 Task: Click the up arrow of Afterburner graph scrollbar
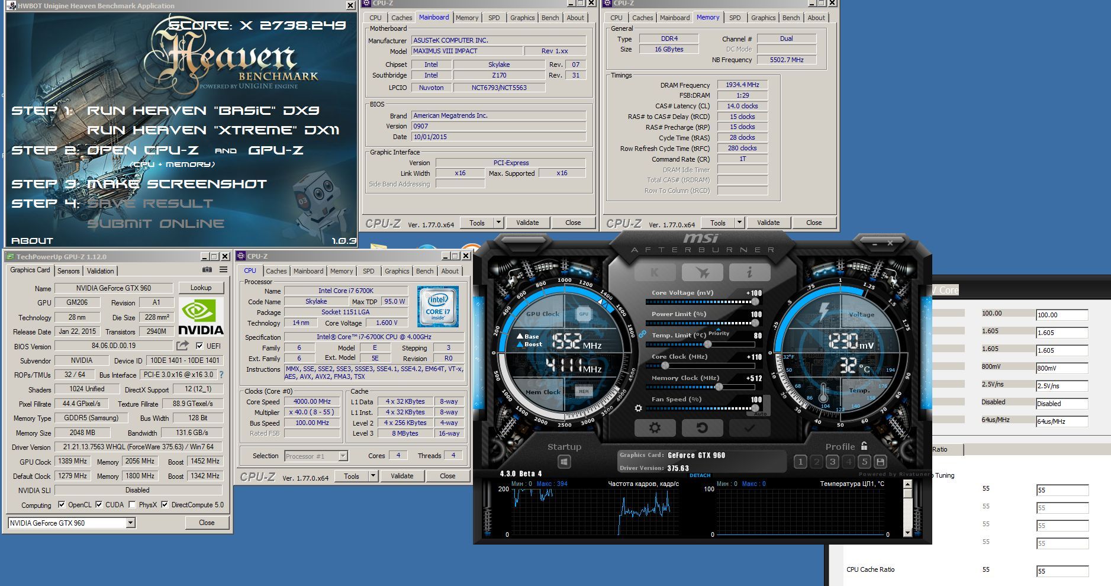coord(908,484)
